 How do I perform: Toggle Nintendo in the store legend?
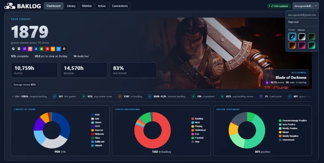click(97, 134)
